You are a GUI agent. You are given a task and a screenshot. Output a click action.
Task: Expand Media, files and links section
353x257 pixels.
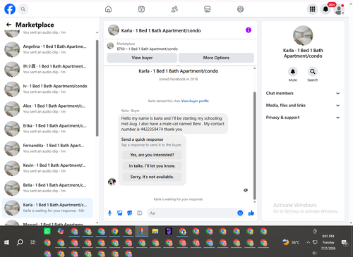(x=303, y=106)
